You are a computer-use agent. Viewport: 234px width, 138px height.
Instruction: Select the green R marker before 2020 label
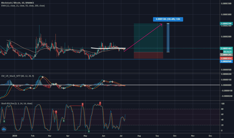pyautogui.click(x=4, y=121)
